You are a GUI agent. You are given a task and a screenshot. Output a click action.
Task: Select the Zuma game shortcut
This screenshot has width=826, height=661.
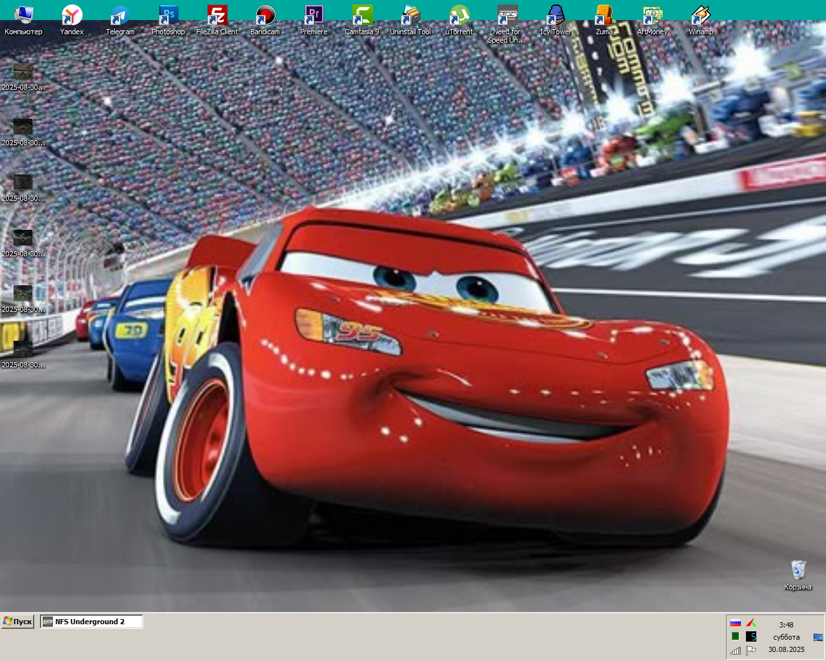click(604, 20)
